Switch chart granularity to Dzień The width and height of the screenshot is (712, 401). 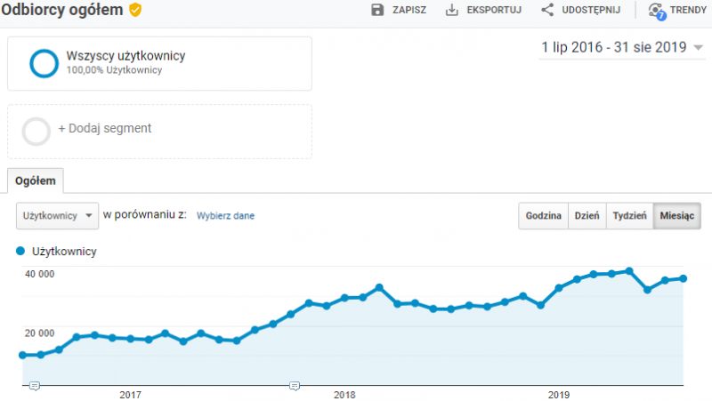587,216
